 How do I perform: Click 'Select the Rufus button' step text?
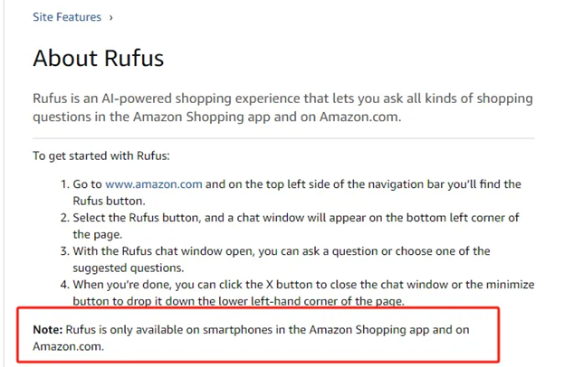pos(296,226)
